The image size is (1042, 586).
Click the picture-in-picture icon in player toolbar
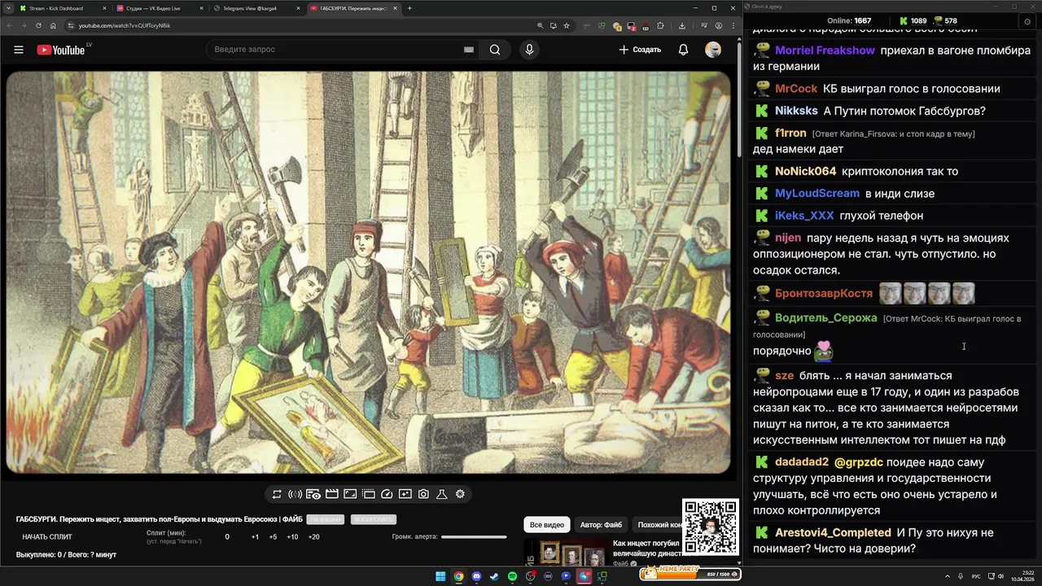pos(350,494)
